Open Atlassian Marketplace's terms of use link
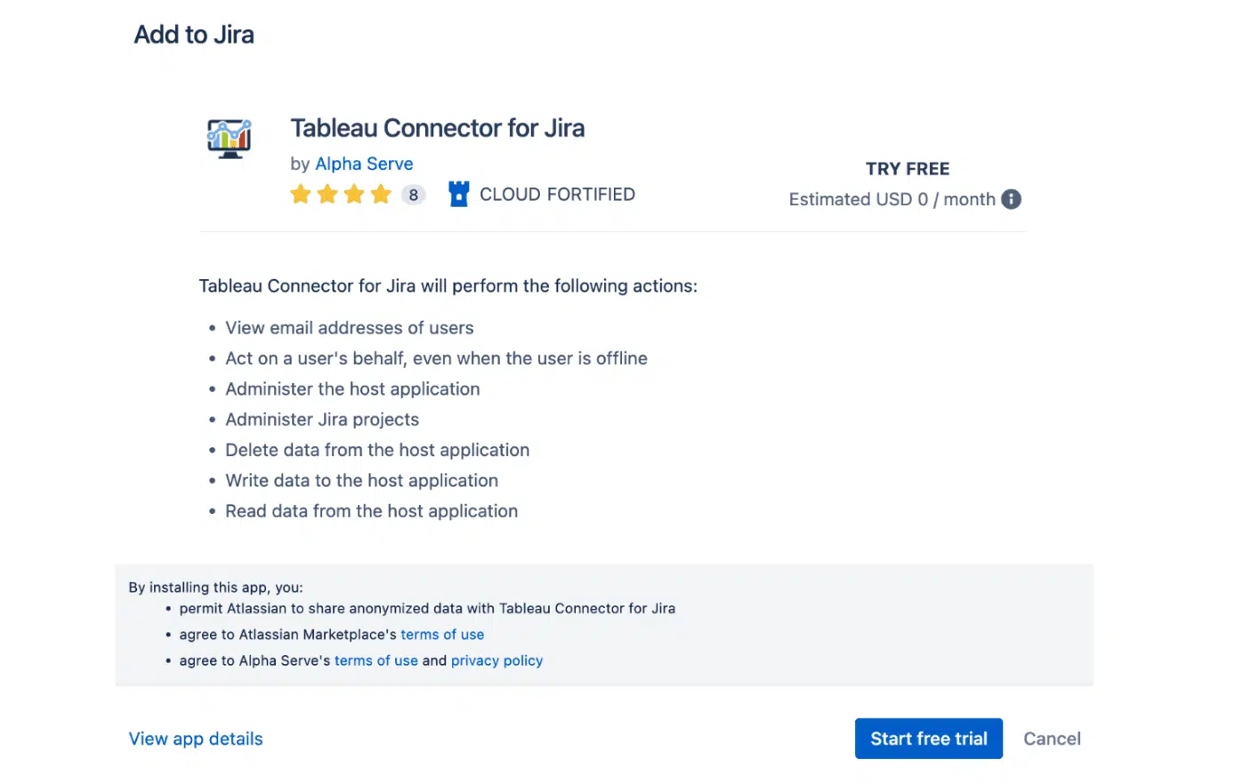This screenshot has width=1235, height=784. point(442,635)
